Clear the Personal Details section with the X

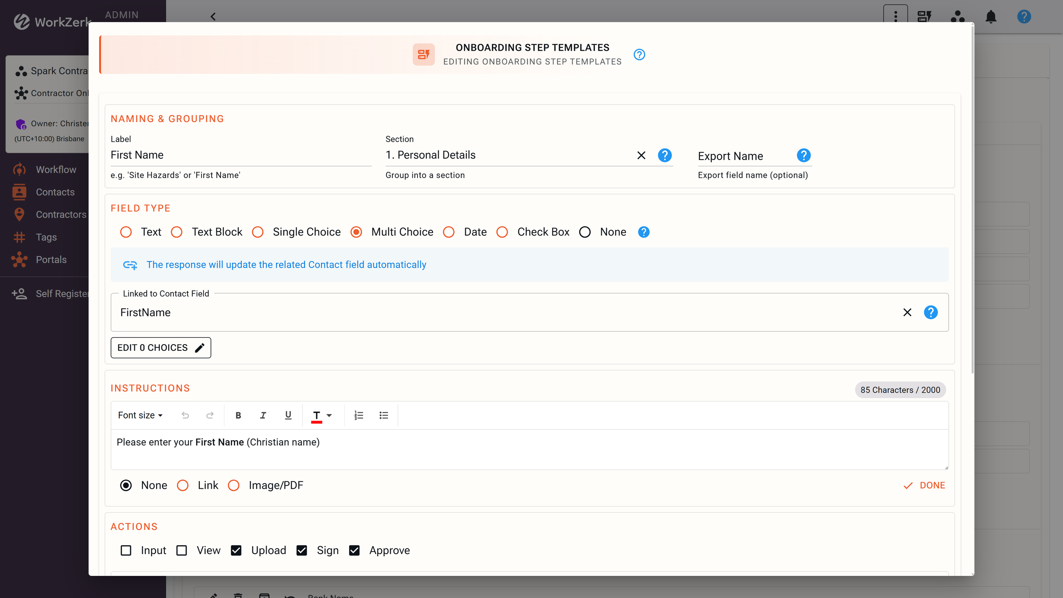[641, 155]
